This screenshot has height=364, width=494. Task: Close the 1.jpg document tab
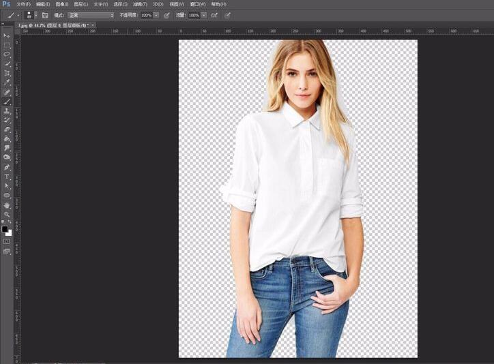click(x=93, y=25)
